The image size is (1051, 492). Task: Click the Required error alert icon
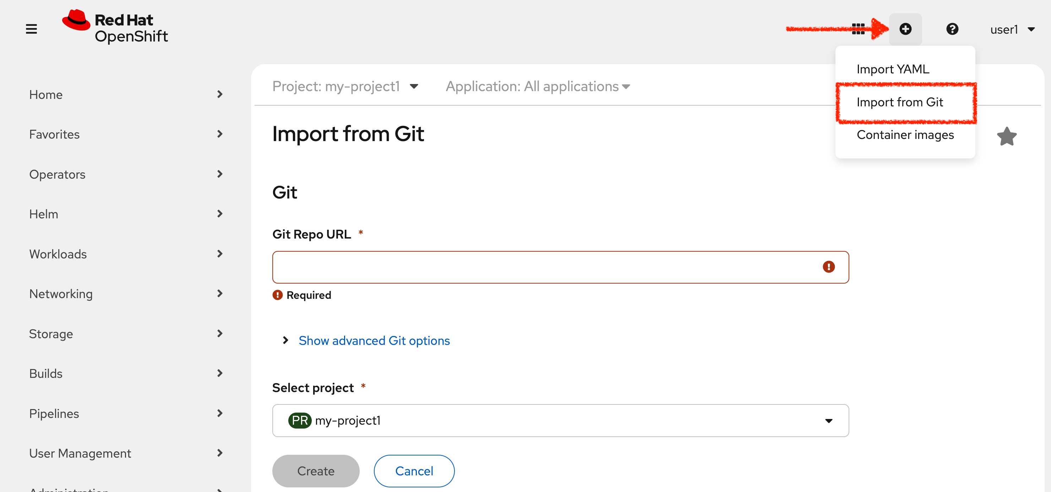point(277,295)
